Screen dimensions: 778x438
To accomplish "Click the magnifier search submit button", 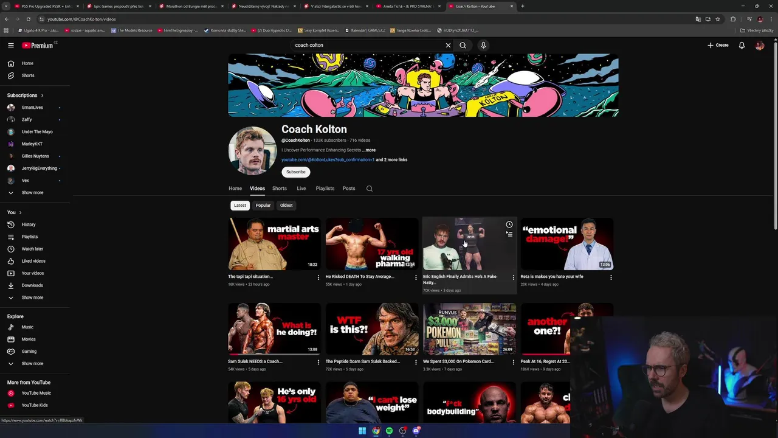I will [x=463, y=45].
